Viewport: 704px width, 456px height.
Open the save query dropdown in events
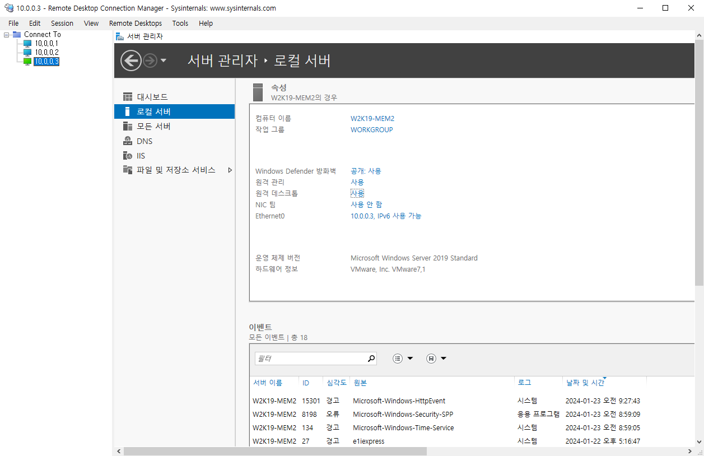tap(436, 359)
